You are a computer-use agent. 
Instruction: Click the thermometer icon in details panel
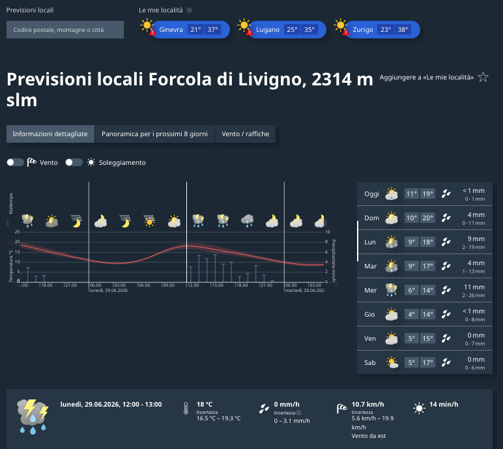186,408
